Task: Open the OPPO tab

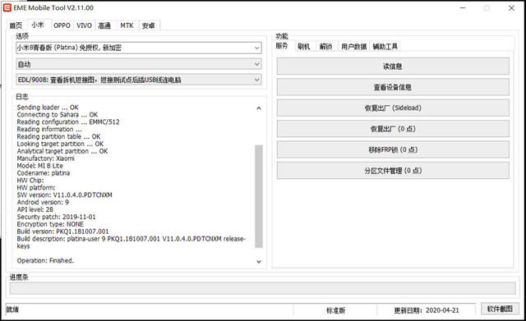Action: pos(62,25)
